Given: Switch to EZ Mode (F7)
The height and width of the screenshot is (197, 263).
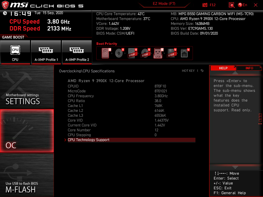Looking at the screenshot, I should (164, 4).
